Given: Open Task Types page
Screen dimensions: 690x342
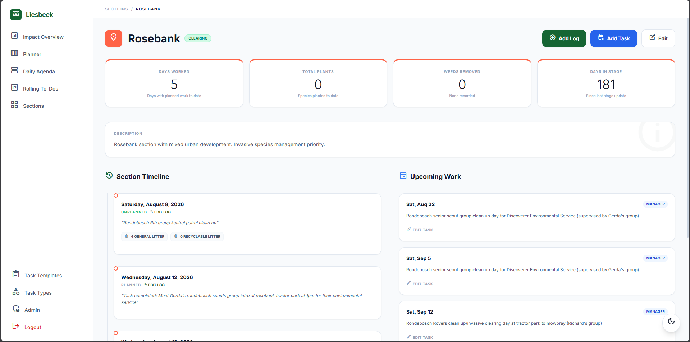Looking at the screenshot, I should tap(38, 293).
